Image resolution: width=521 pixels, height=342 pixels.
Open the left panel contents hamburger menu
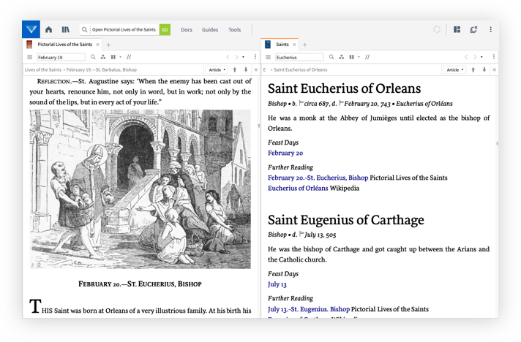click(29, 57)
